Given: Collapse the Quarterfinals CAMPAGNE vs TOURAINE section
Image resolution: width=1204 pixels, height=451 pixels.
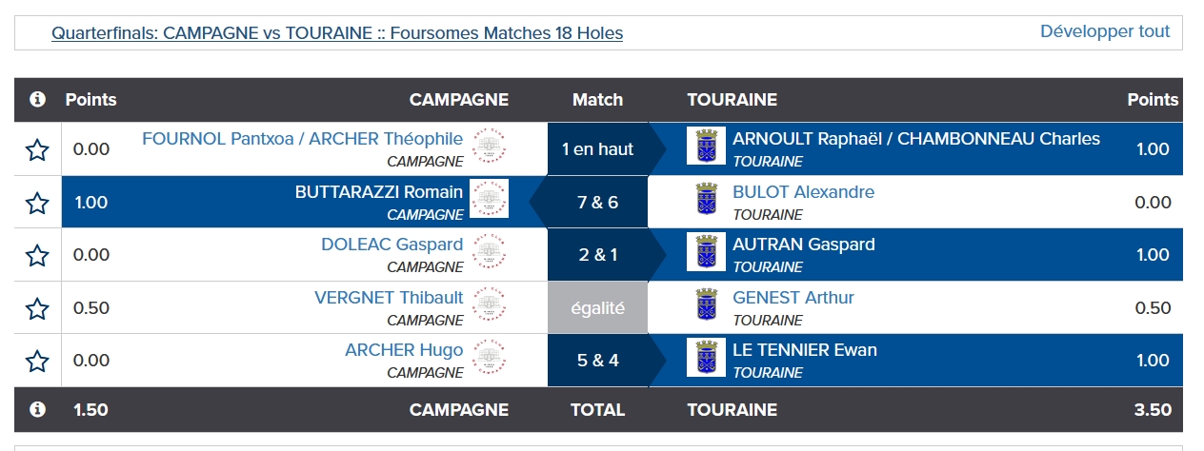Looking at the screenshot, I should pos(337,33).
